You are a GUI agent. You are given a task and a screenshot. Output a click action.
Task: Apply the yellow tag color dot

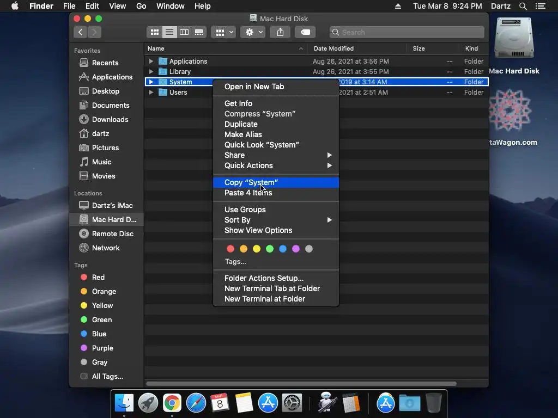257,249
